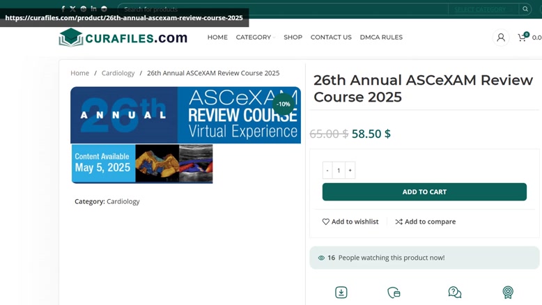This screenshot has width=542, height=305.
Task: Click the Add to Cart button
Action: [424, 191]
